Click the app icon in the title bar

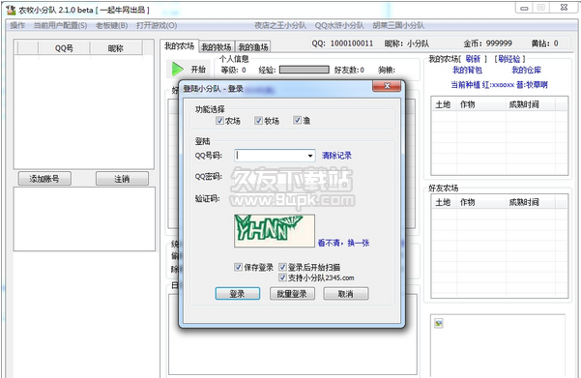pos(11,10)
